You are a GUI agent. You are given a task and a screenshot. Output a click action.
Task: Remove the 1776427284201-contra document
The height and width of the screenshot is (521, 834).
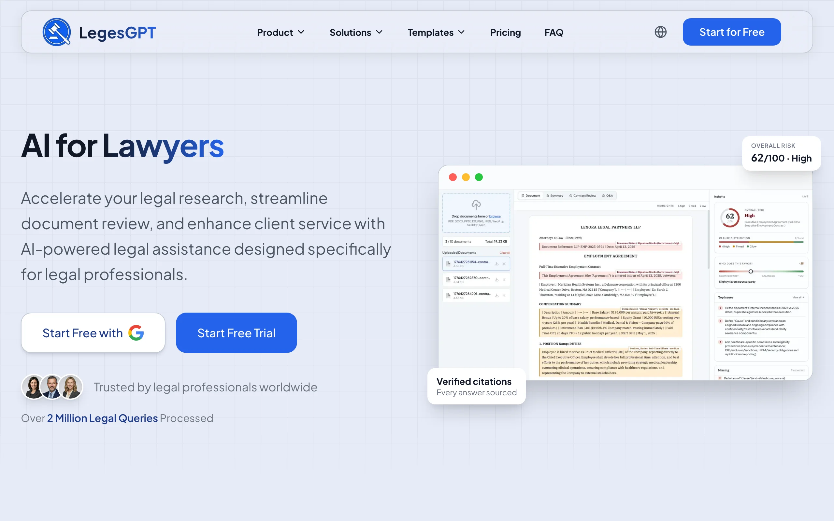504,296
